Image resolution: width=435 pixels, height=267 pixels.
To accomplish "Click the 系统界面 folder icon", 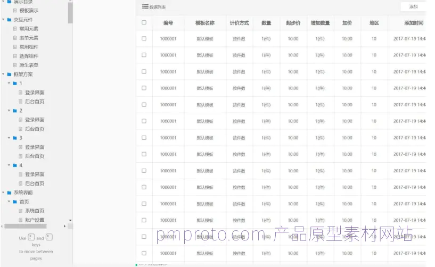I will click(9, 193).
